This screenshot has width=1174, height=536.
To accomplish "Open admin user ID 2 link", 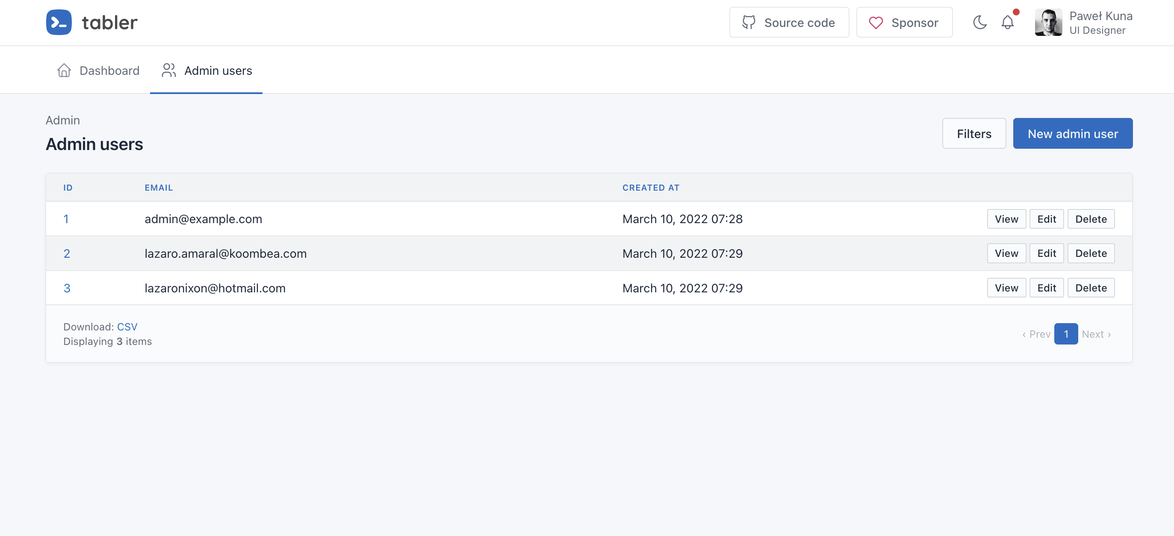I will pyautogui.click(x=67, y=253).
